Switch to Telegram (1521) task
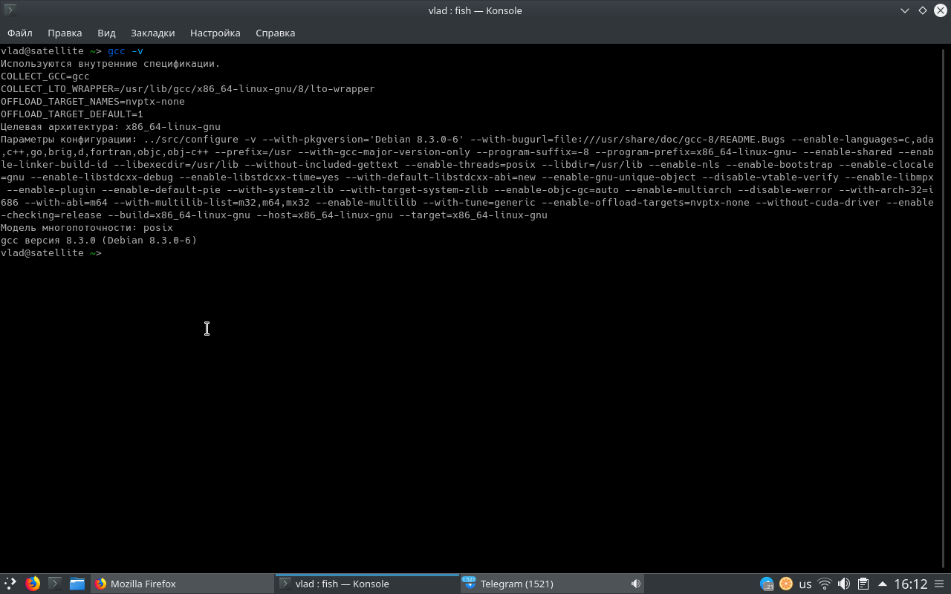Image resolution: width=951 pixels, height=594 pixels. tap(551, 584)
